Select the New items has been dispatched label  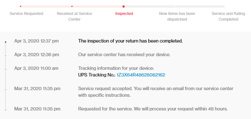[x=177, y=17]
